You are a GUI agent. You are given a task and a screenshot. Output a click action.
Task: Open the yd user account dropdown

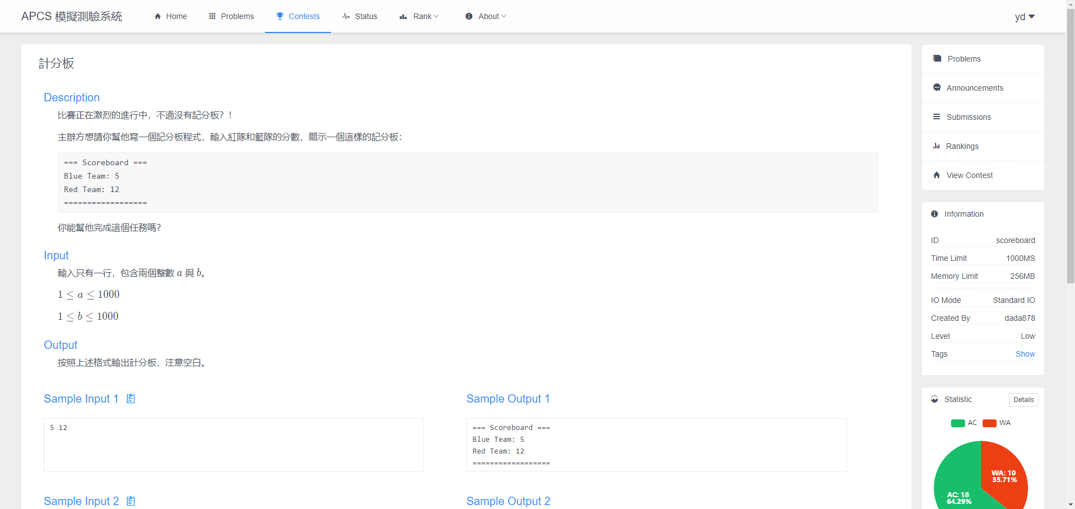[1025, 17]
